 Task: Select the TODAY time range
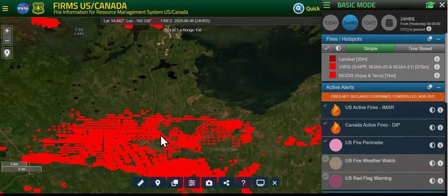point(331,23)
